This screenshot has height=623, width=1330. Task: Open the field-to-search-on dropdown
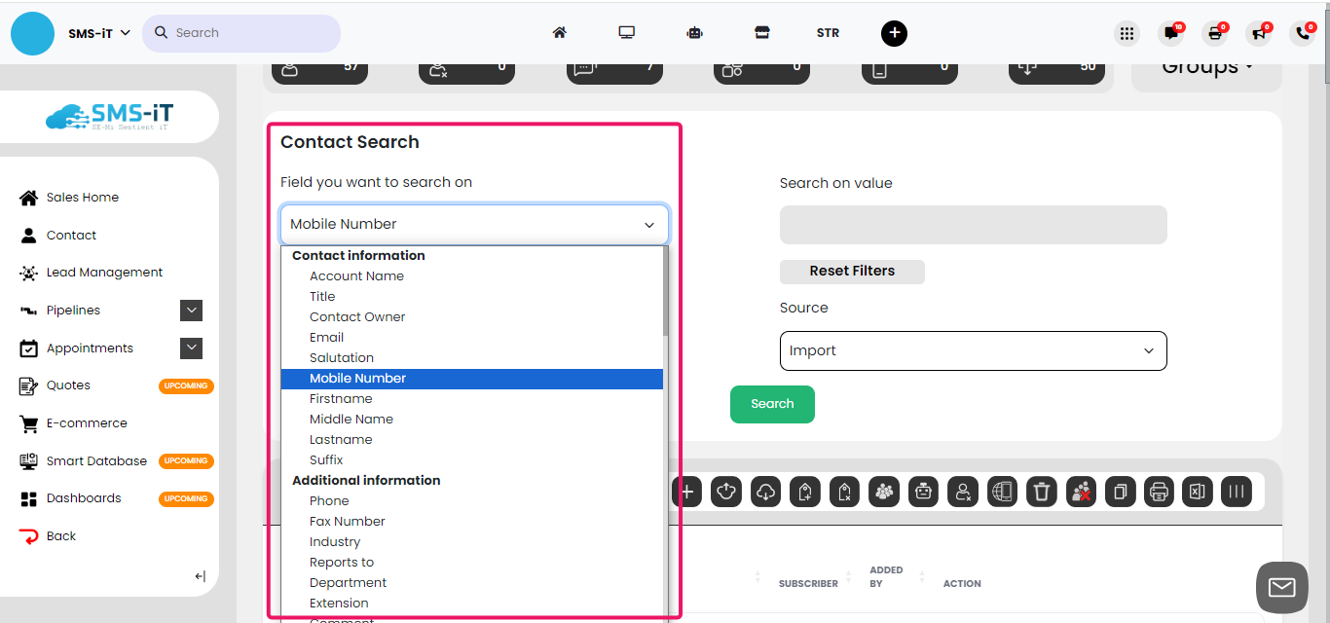pos(474,224)
